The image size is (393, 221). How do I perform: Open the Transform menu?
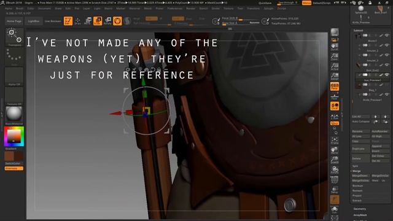tap(254, 9)
